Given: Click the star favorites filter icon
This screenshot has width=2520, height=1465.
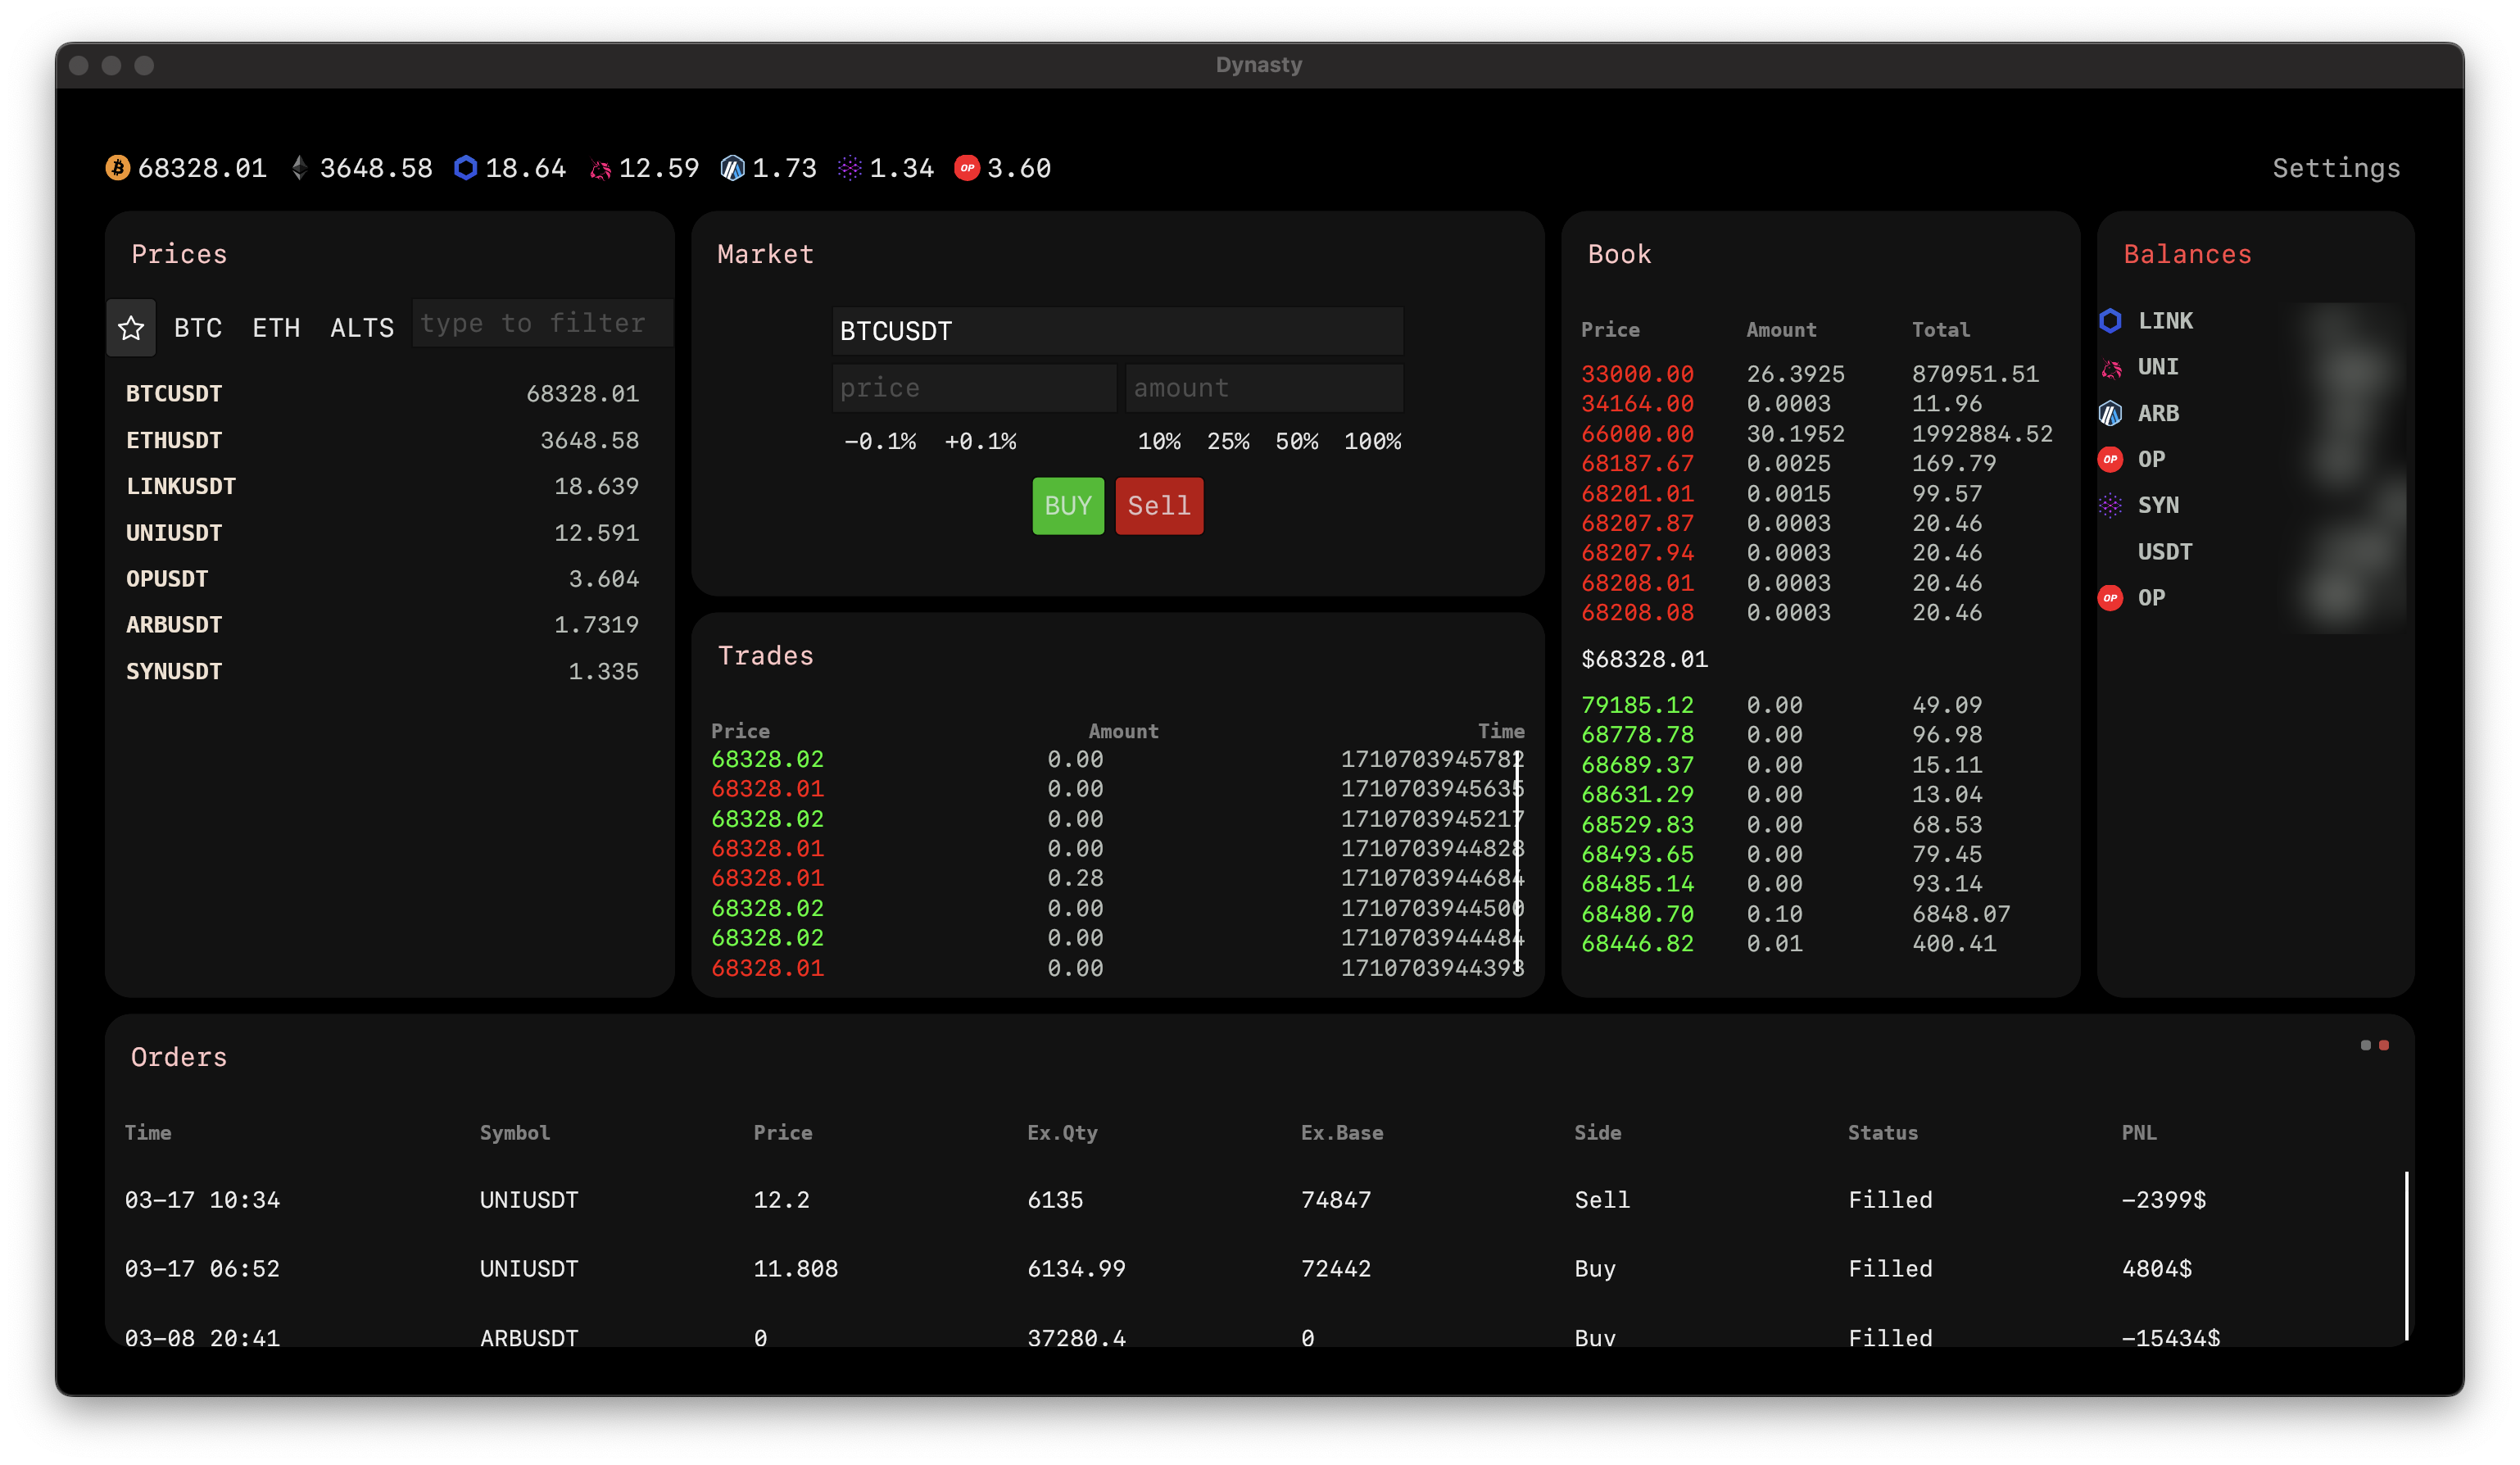Looking at the screenshot, I should (x=131, y=328).
